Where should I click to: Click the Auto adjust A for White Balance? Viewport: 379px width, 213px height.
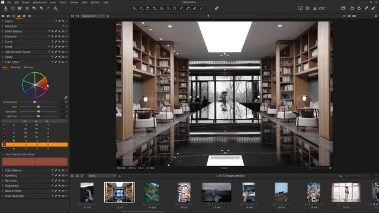(52, 31)
